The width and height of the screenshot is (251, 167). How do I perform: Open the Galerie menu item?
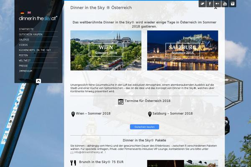(24, 40)
